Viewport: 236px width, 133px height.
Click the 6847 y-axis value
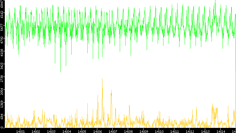2,4
